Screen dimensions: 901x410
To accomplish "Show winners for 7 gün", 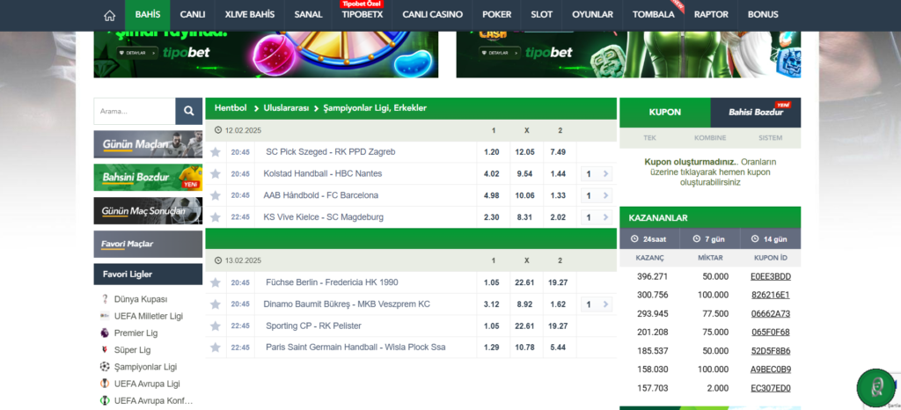I will [710, 239].
